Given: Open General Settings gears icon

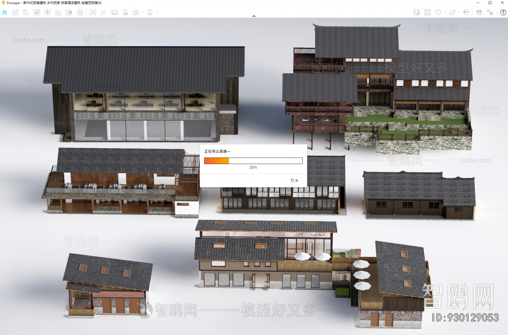Looking at the screenshot, I should [490, 13].
